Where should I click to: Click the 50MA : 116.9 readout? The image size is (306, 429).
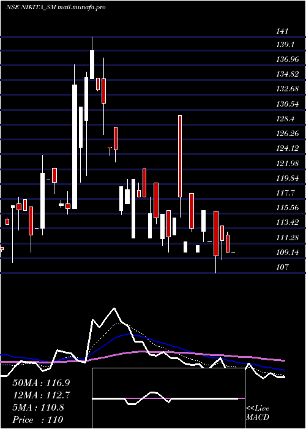[x=40, y=383]
